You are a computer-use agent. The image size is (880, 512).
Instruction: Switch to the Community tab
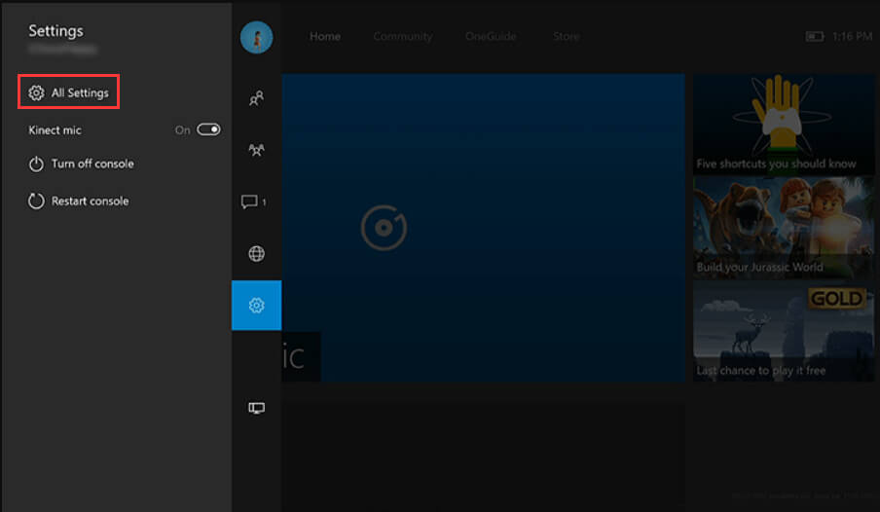(403, 36)
